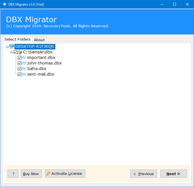
Task: Select the john-thomas.dbx file name
Action: tap(44, 63)
